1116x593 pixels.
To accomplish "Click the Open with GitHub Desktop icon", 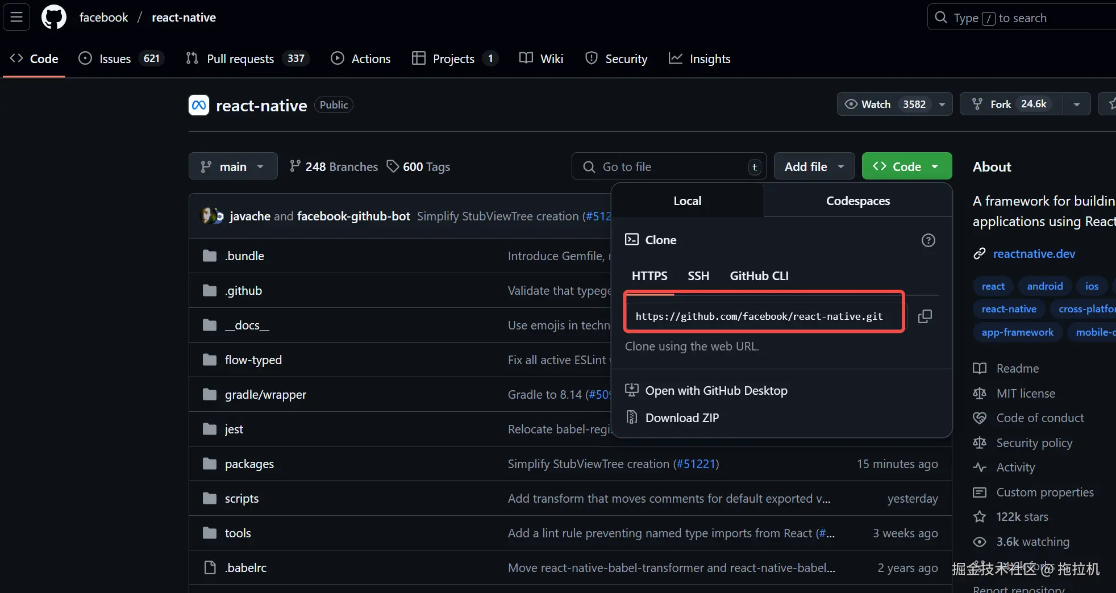I will tap(631, 390).
